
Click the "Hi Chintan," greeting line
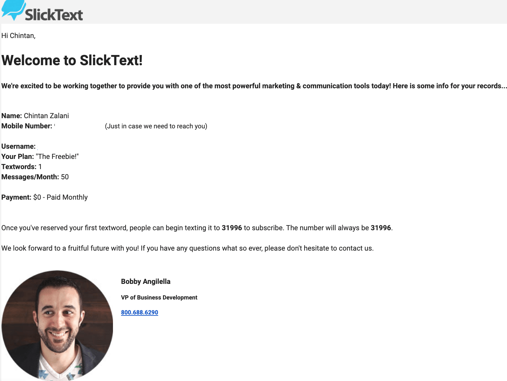tap(18, 36)
